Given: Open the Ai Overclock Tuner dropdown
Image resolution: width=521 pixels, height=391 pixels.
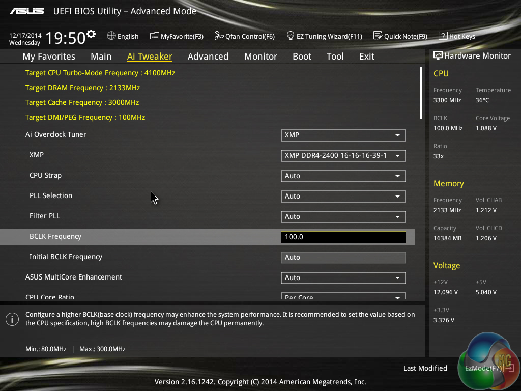Looking at the screenshot, I should tap(343, 135).
